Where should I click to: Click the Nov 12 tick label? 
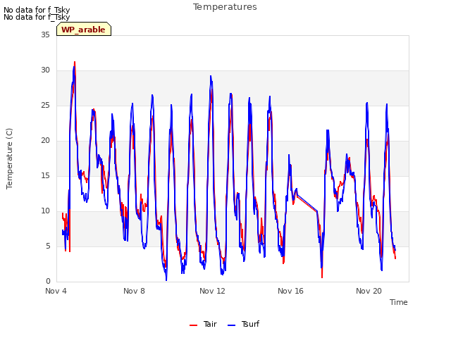pos(212,291)
